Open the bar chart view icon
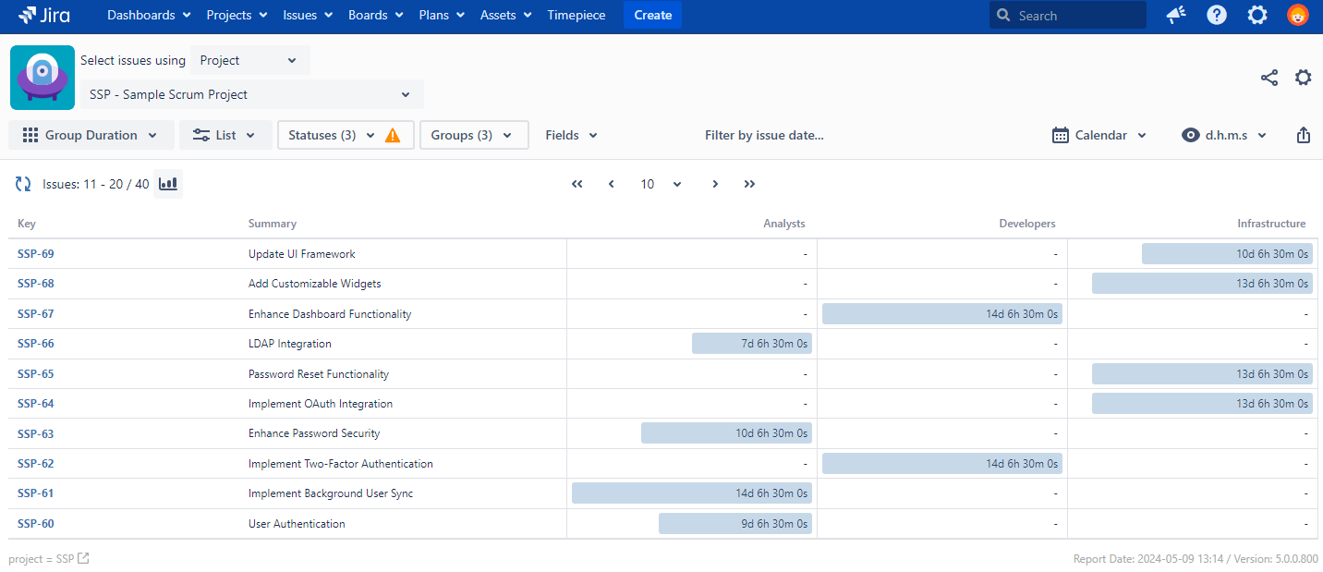Image resolution: width=1323 pixels, height=572 pixels. (168, 184)
